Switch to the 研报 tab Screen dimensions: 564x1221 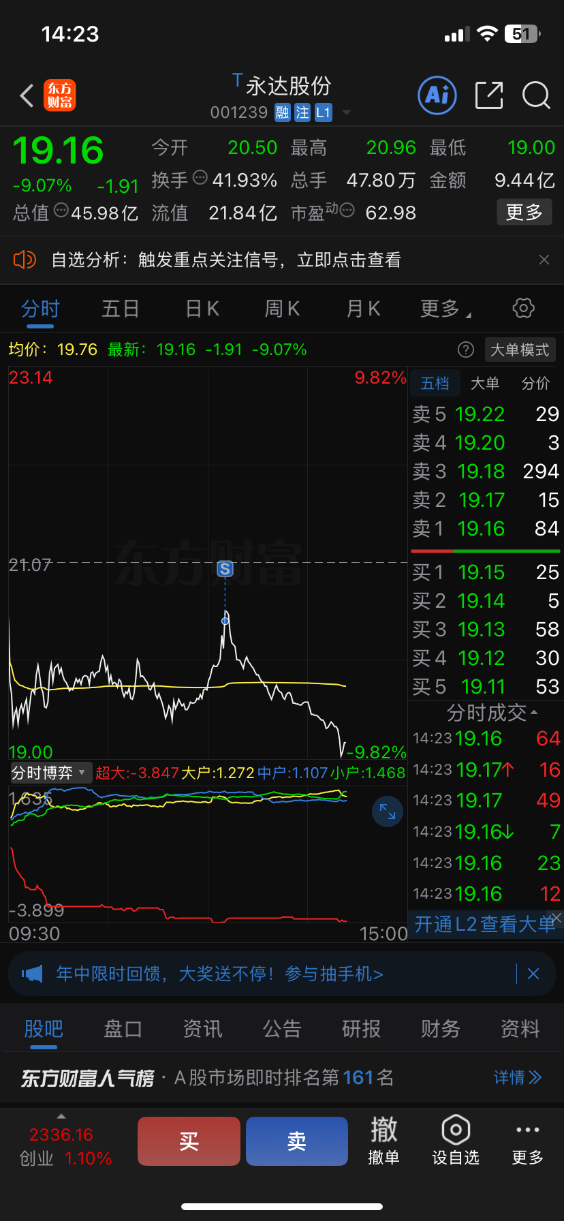361,1029
